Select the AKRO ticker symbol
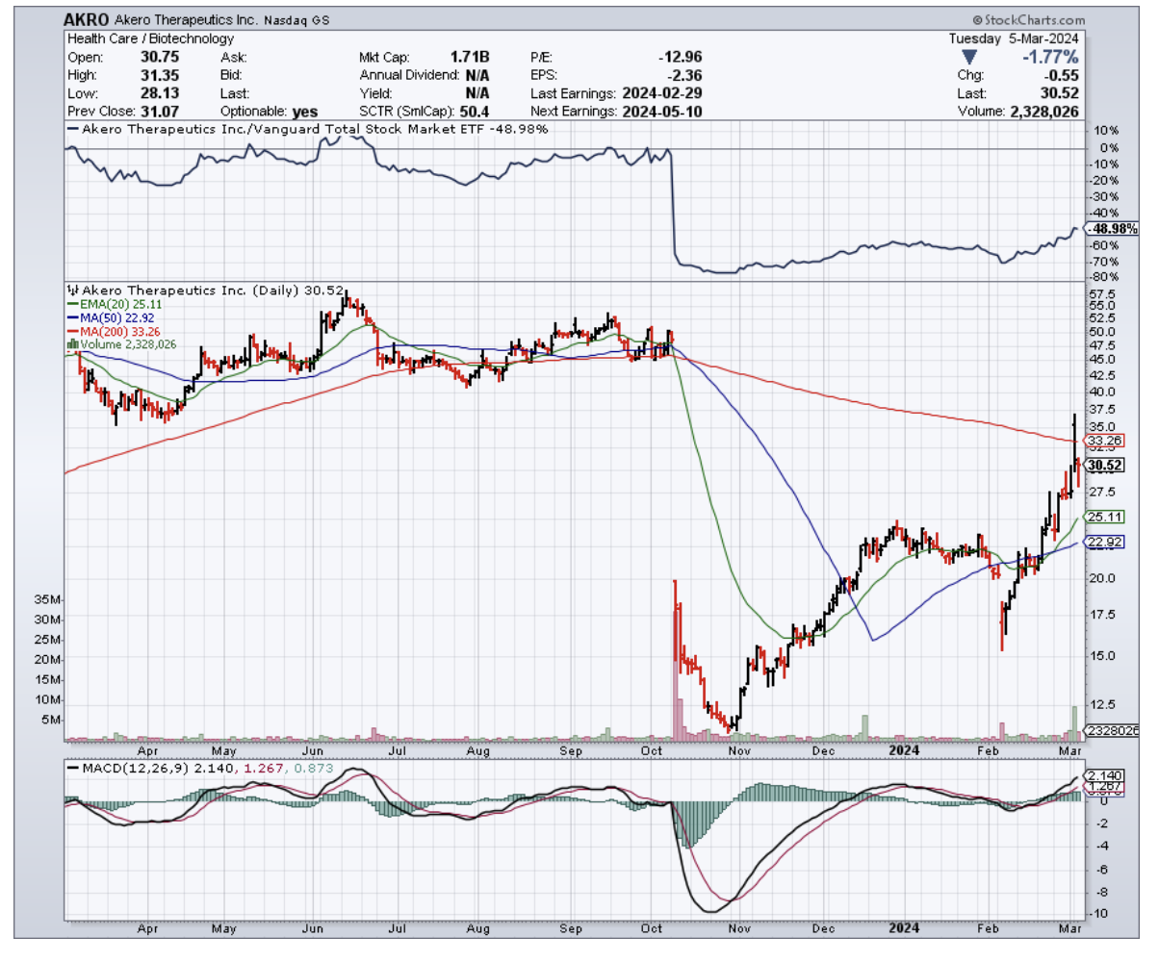Image resolution: width=1159 pixels, height=962 pixels. click(x=87, y=19)
